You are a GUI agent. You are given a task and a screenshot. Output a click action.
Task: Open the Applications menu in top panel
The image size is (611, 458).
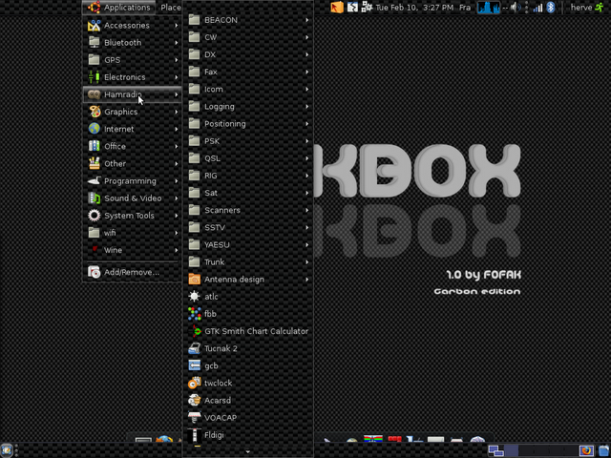tap(118, 8)
